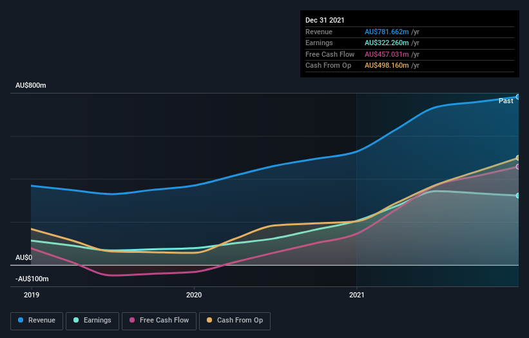Toggle the Revenue series legend button
The height and width of the screenshot is (338, 529).
pos(37,321)
